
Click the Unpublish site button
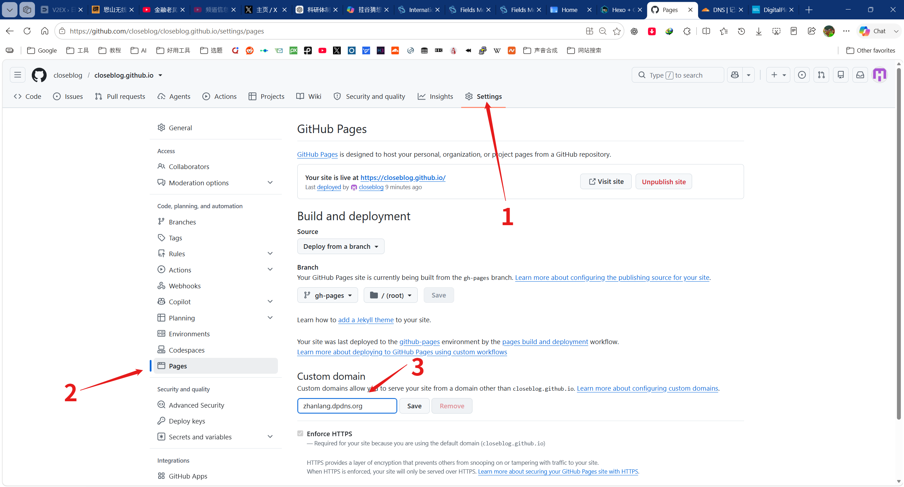click(664, 181)
